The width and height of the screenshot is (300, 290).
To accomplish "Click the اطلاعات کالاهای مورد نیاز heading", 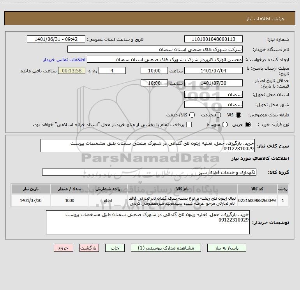I will point(260,158).
